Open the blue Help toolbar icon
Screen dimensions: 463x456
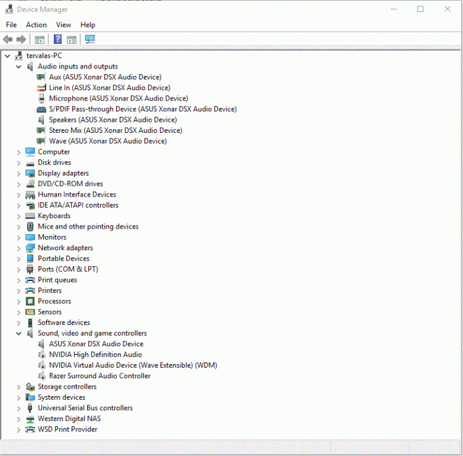(x=57, y=39)
